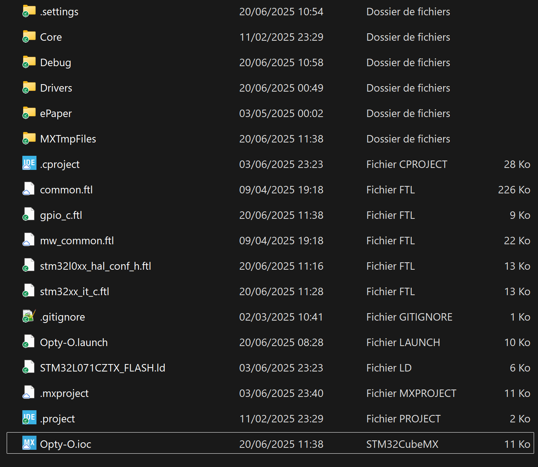Click the Opty-O.launch file icon

29,342
